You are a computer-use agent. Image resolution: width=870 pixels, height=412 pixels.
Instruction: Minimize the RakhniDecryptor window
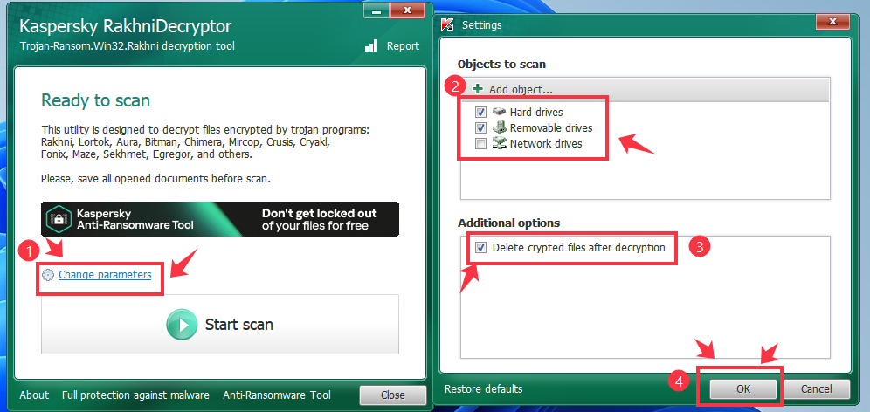click(x=376, y=11)
